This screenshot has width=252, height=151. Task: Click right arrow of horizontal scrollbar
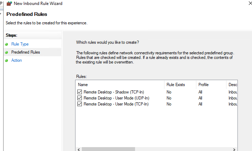[x=234, y=149]
